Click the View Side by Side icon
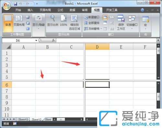Screen dimensions: 162x128 [x=112, y=17]
